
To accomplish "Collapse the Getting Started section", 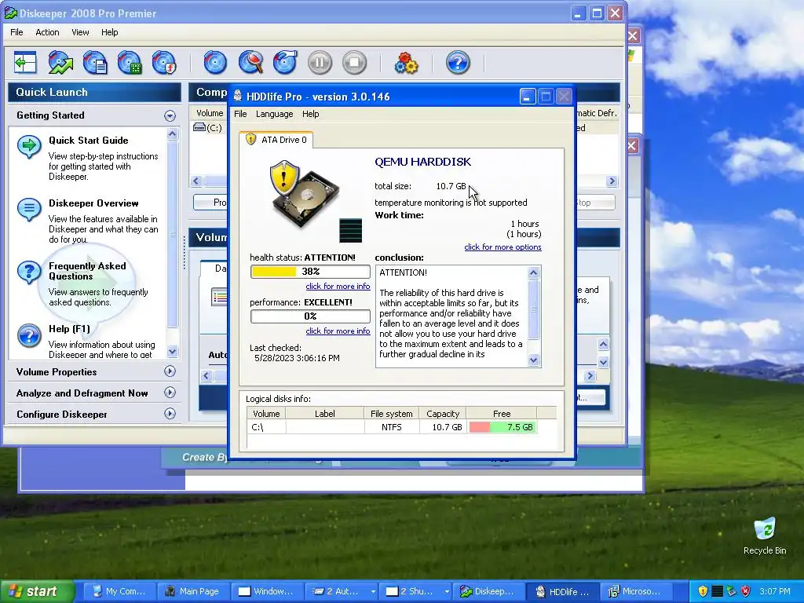I will tap(170, 116).
